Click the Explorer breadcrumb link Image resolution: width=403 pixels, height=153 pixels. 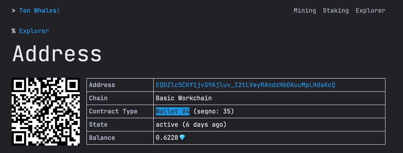[34, 31]
